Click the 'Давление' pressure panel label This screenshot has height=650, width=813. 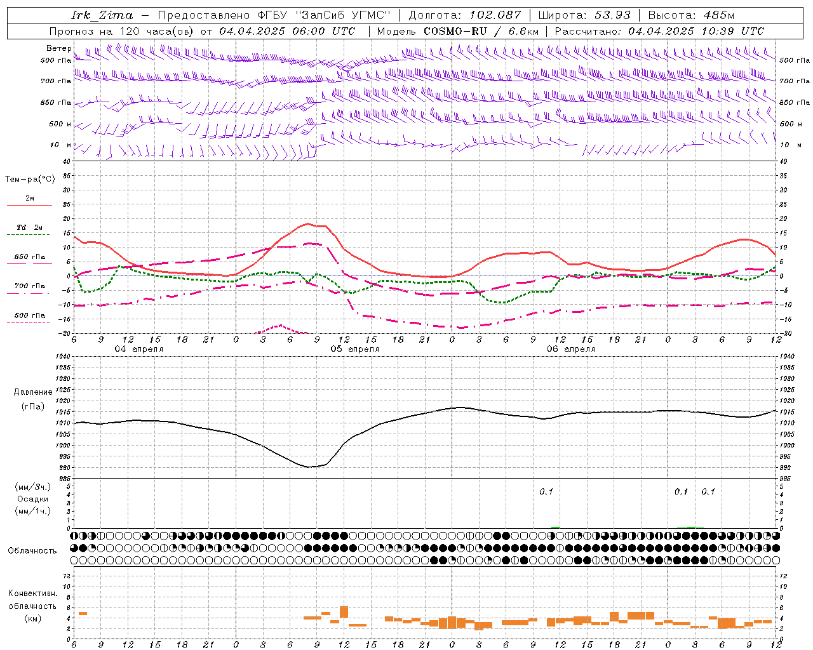tap(33, 392)
